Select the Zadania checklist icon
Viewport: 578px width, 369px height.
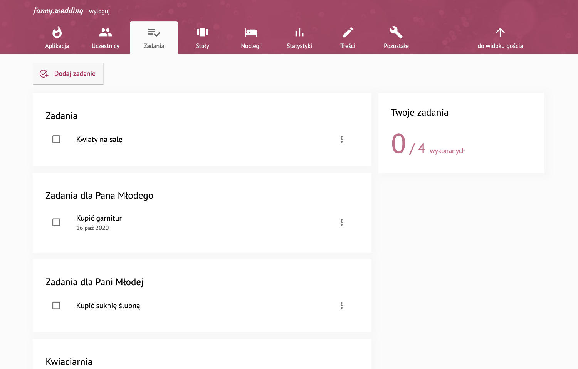click(154, 33)
